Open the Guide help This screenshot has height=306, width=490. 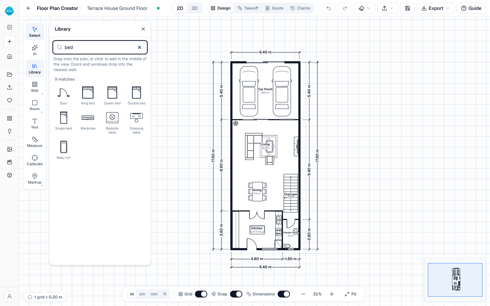tap(471, 8)
